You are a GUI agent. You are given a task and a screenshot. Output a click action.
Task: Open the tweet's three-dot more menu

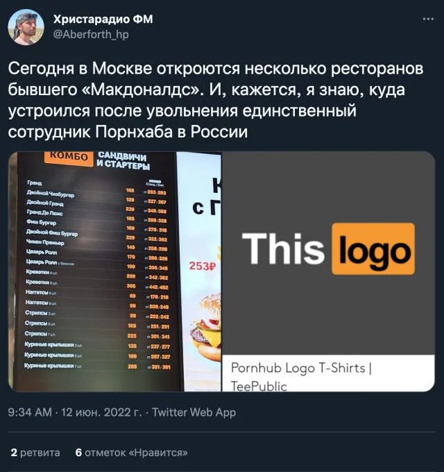click(428, 19)
